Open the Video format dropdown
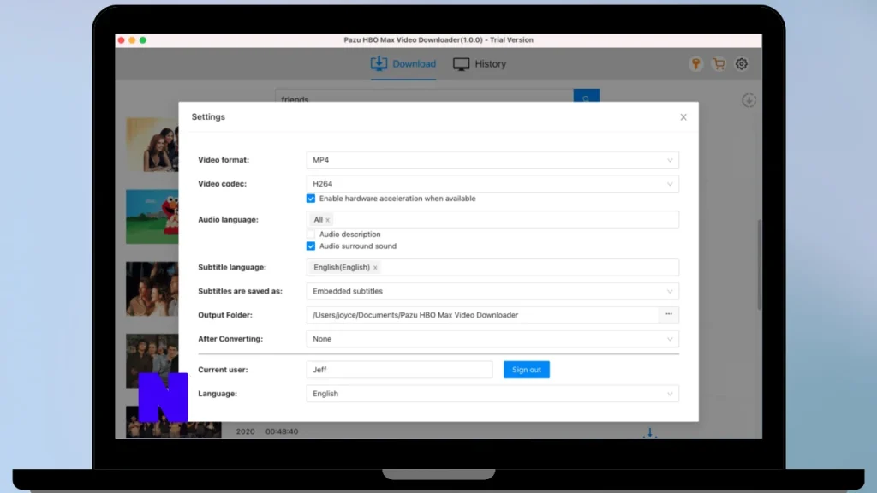Viewport: 877px width, 493px height. [492, 160]
